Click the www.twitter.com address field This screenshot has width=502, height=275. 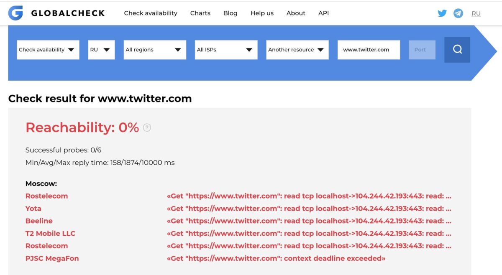click(369, 50)
